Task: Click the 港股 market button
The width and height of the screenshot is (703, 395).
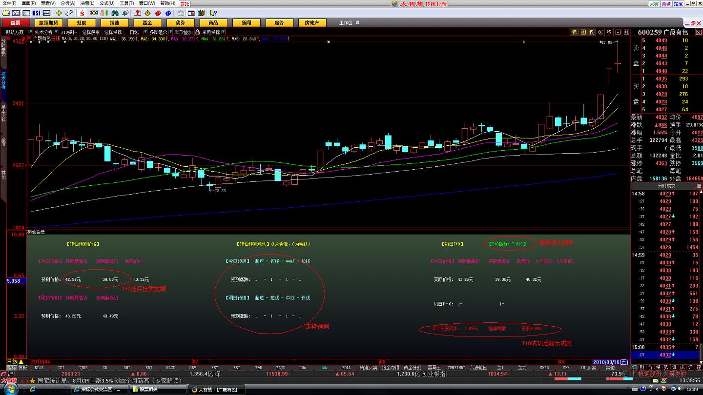Action: pos(82,23)
